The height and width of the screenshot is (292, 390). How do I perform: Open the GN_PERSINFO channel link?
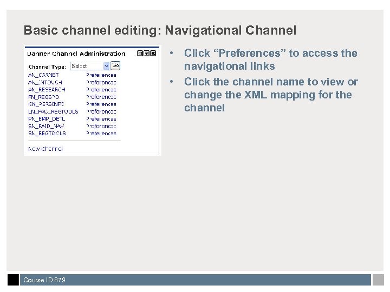tap(46, 104)
